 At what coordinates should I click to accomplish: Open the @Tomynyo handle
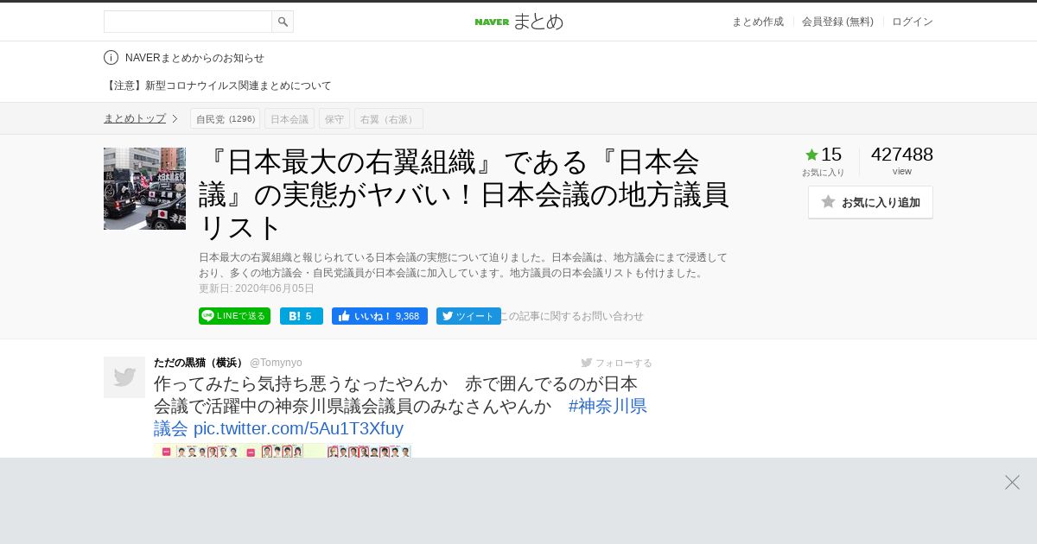pos(276,363)
